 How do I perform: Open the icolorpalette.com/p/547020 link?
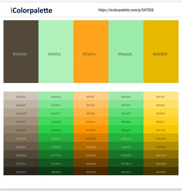(x=126, y=10)
